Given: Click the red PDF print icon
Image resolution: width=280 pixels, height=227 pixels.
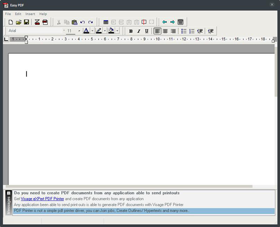Looking at the screenshot, I should coord(45,22).
